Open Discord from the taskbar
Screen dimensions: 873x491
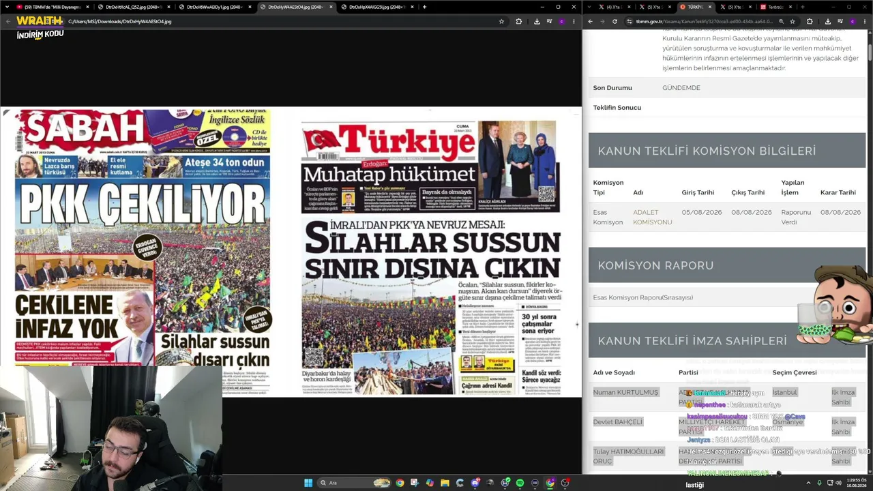[475, 483]
